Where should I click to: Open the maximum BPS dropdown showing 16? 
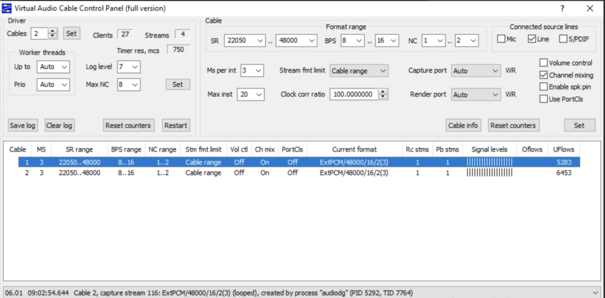click(x=386, y=41)
